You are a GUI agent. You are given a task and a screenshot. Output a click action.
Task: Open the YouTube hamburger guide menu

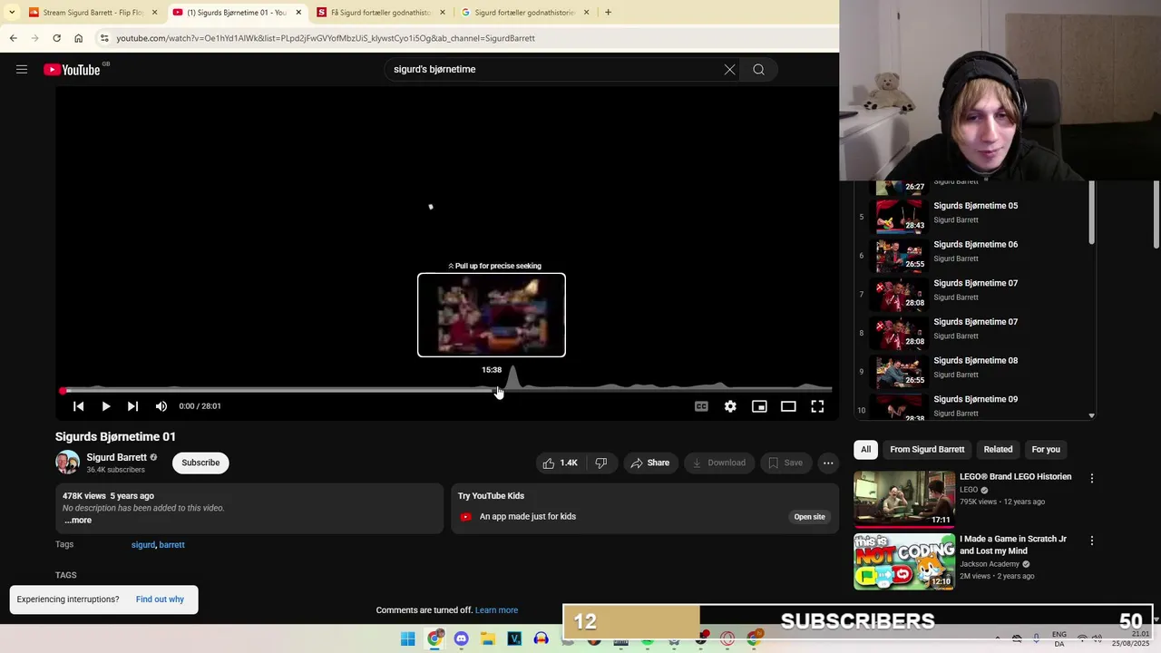pyautogui.click(x=22, y=69)
